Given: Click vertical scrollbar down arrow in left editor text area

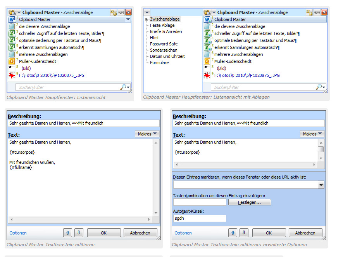Looking at the screenshot, I should 156,213.
